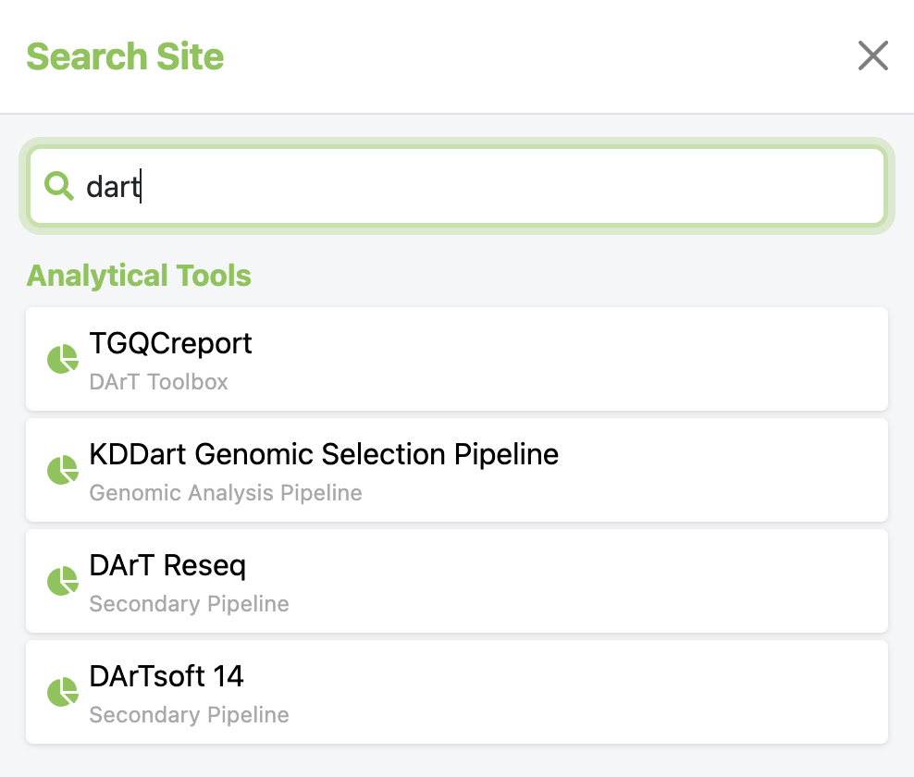
Task: Close the Search Site panel
Action: 872,56
